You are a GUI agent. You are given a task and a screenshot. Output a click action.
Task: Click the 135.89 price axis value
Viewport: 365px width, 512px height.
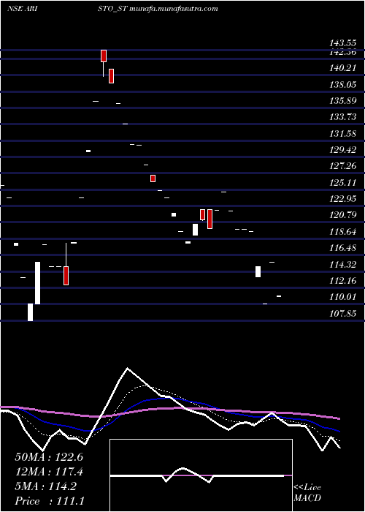pos(343,101)
